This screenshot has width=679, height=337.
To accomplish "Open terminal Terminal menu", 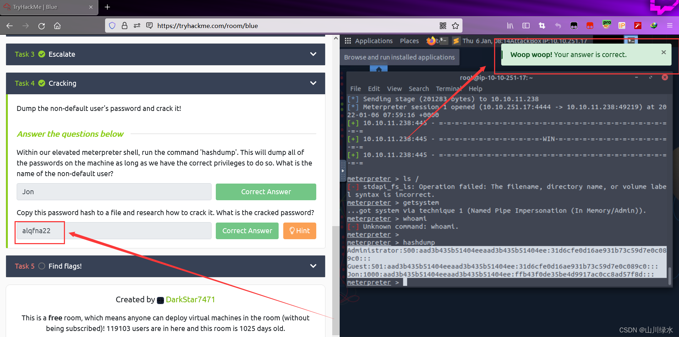I will [x=449, y=89].
